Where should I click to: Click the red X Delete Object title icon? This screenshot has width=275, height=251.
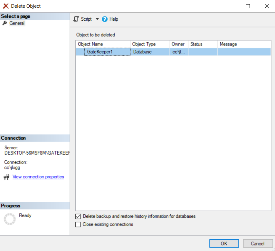pos(6,6)
